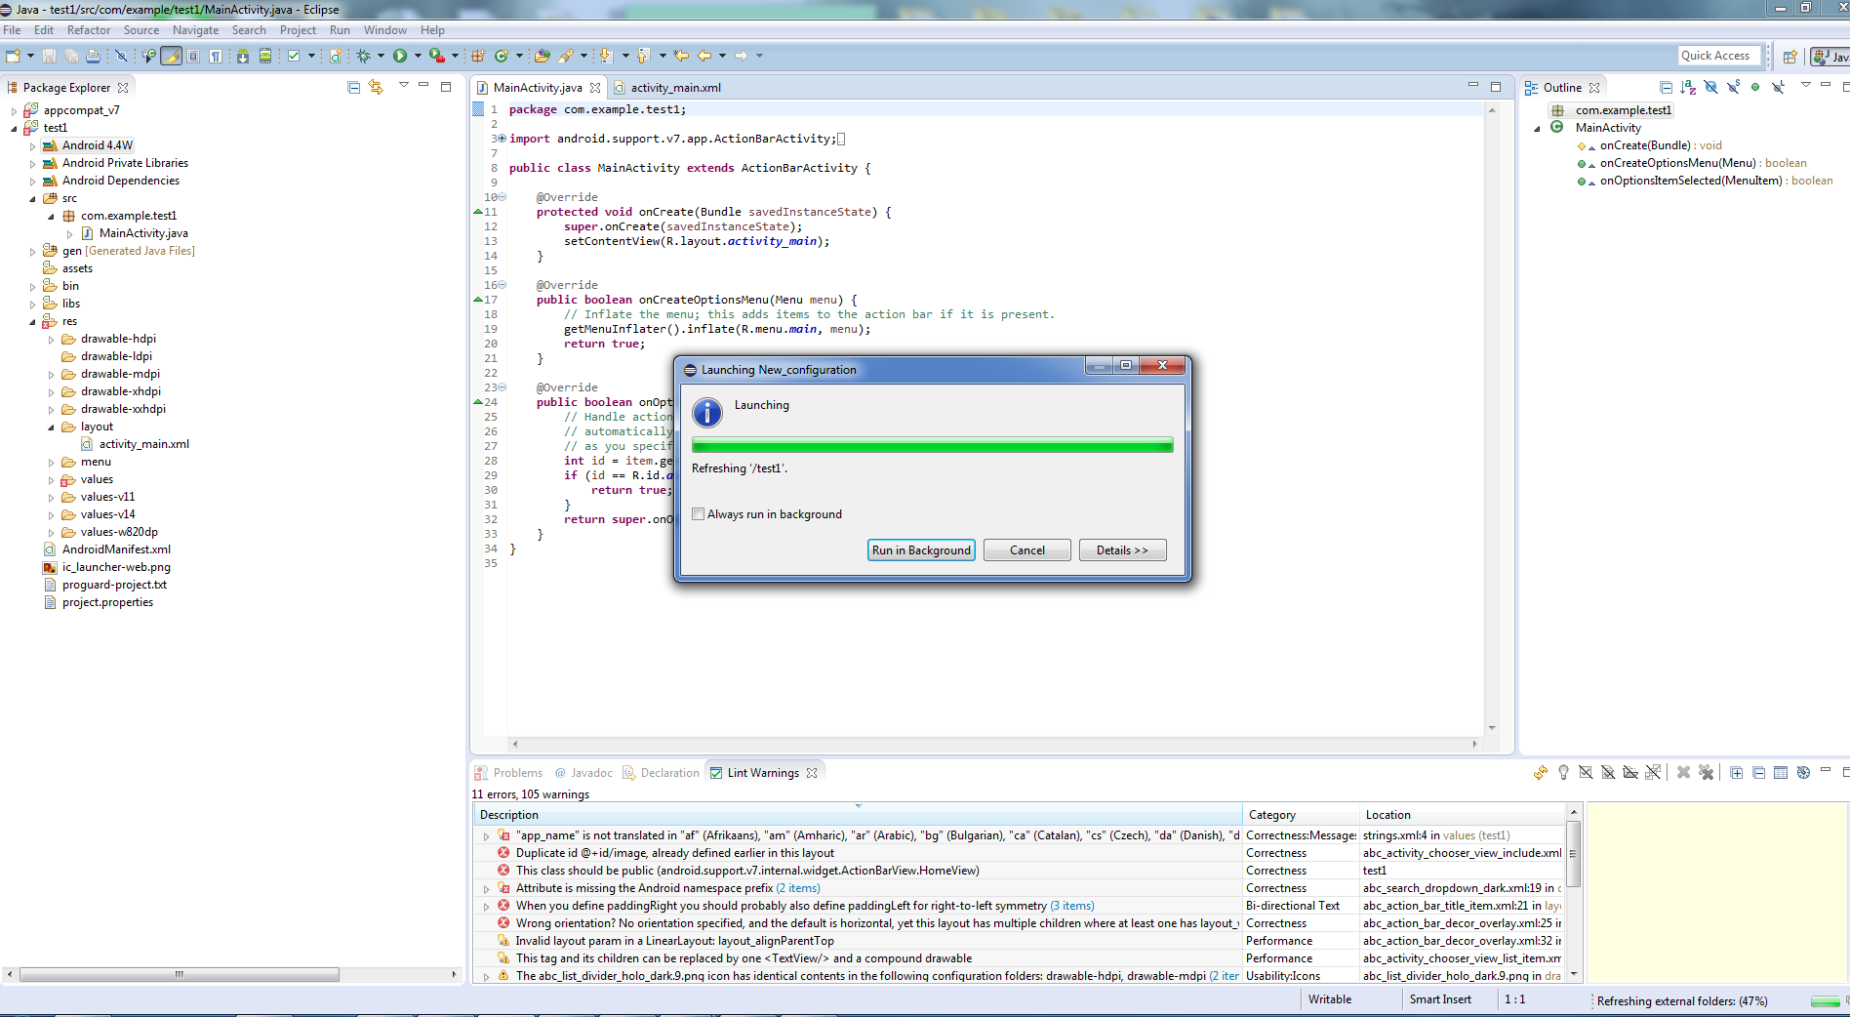Image resolution: width=1850 pixels, height=1017 pixels.
Task: Click the Quick Access search field
Action: (x=1719, y=56)
